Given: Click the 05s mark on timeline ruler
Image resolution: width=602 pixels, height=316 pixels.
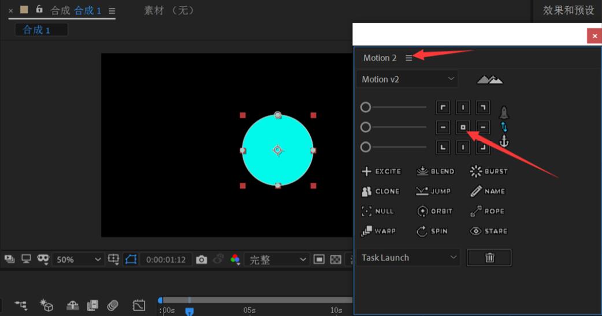Looking at the screenshot, I should [x=250, y=310].
